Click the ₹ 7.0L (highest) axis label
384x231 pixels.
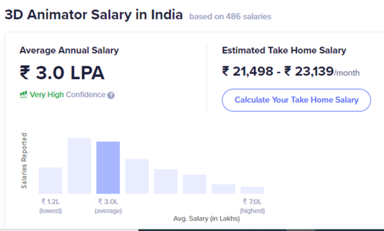click(x=252, y=206)
